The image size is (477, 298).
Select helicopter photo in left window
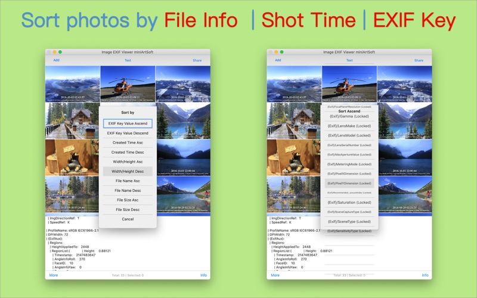coord(128,84)
